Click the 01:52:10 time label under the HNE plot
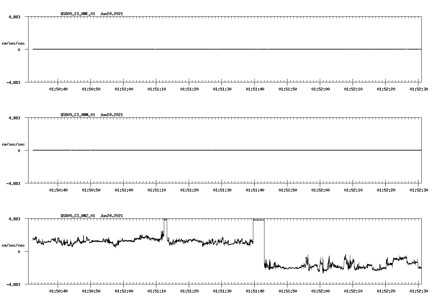Viewport: 445px width, 303px height. (x=353, y=89)
